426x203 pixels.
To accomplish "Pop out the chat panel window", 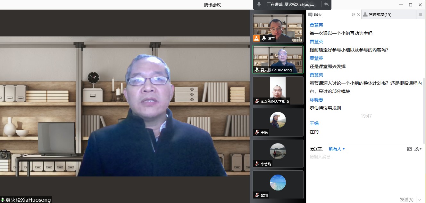I will tap(353, 14).
